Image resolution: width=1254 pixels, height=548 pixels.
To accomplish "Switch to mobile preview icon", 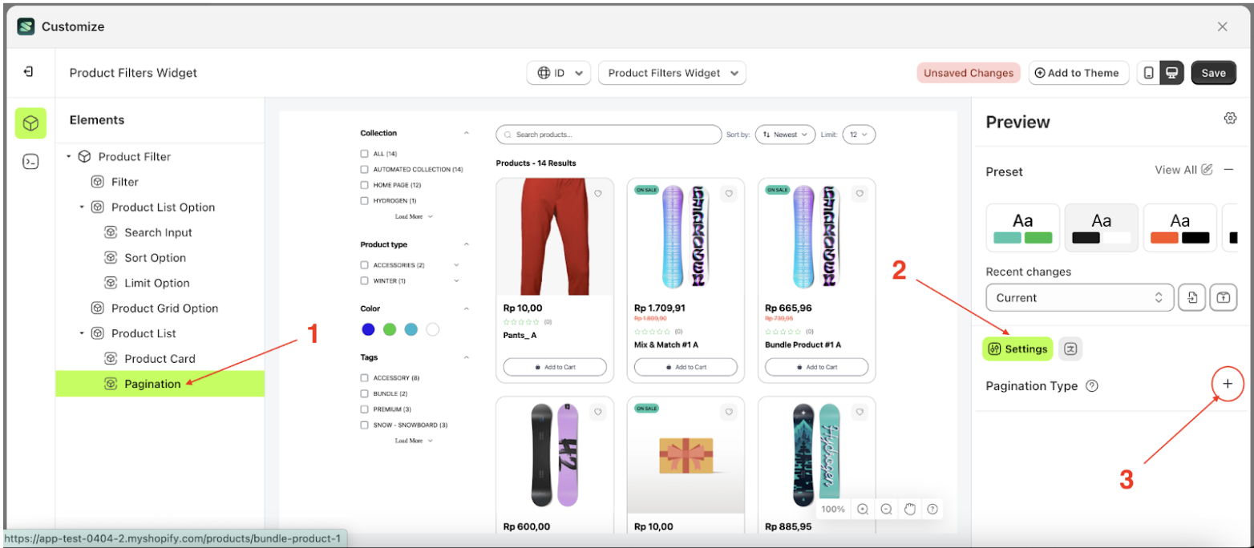I will point(1148,73).
